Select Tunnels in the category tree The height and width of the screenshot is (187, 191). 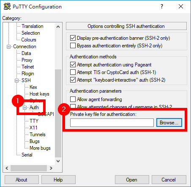(x=38, y=135)
